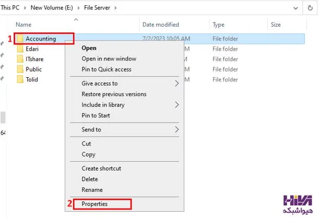Pick Rename from the context menu
Screen dimensions: 319x219
coord(92,190)
